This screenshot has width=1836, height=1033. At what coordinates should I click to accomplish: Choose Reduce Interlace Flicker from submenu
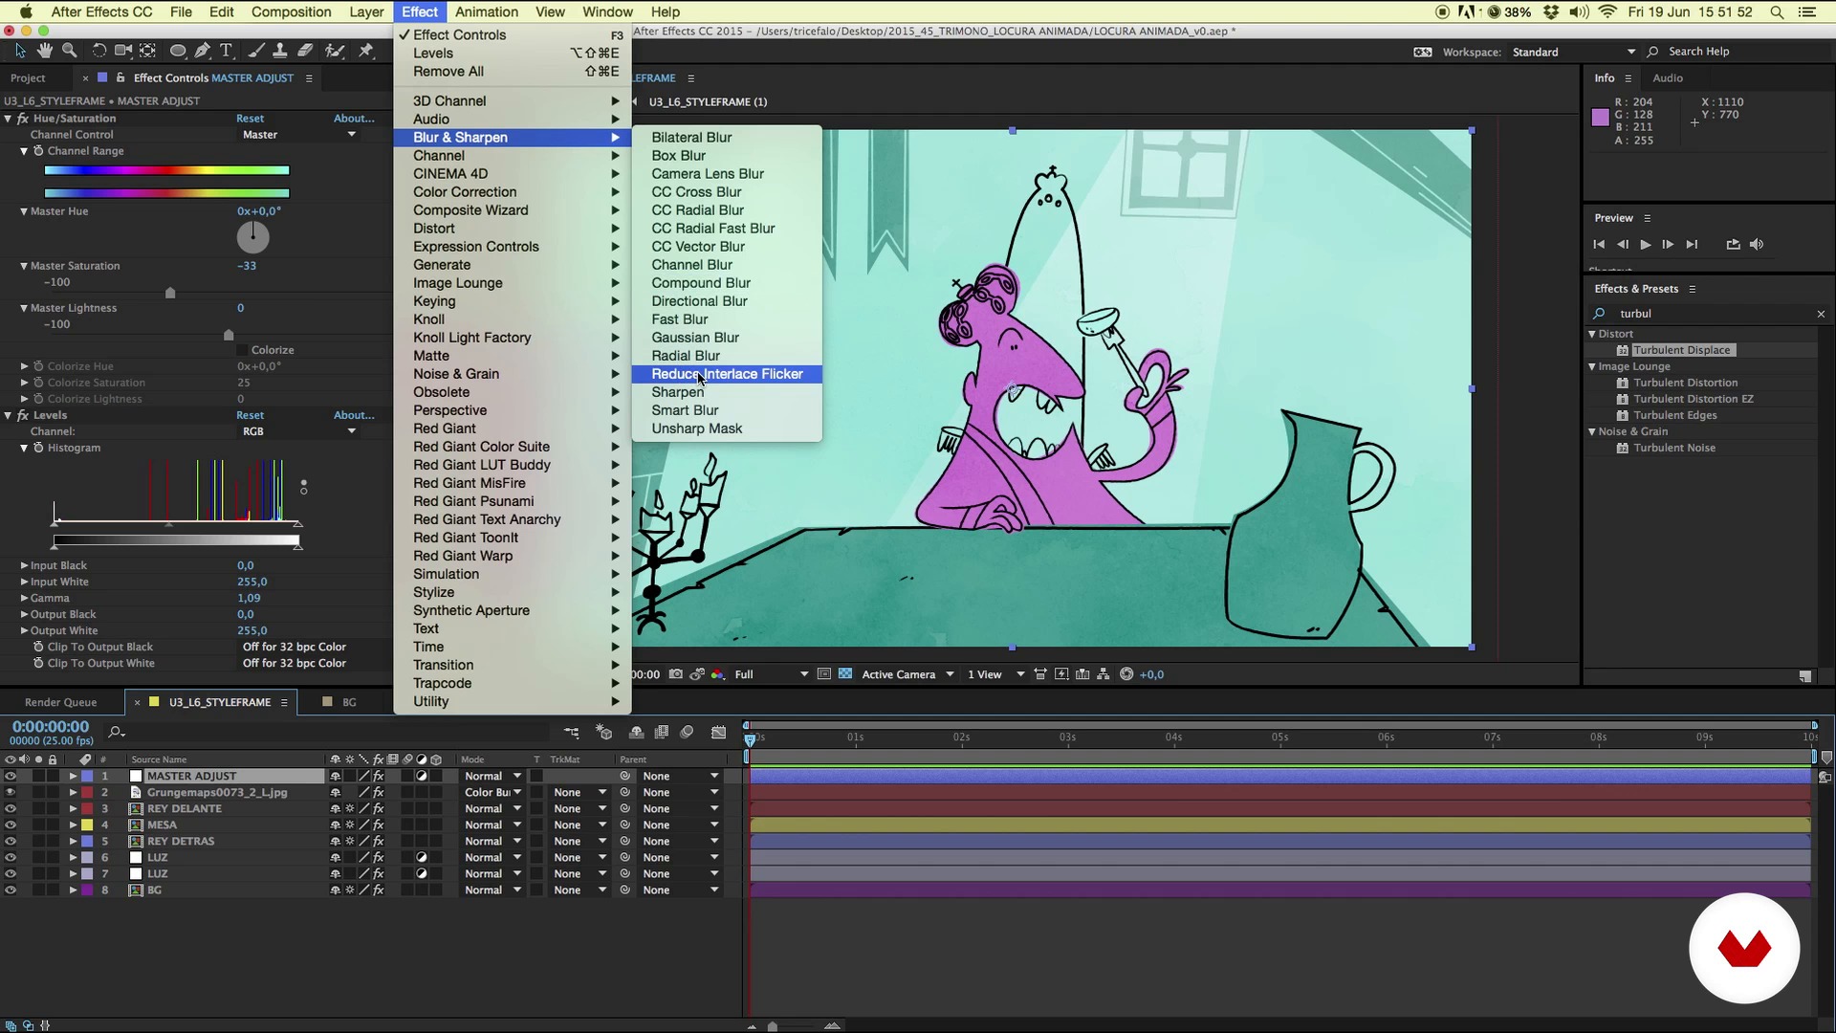tap(727, 374)
